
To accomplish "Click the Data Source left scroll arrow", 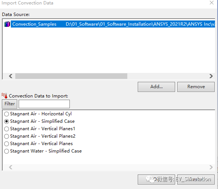I will [11, 76].
